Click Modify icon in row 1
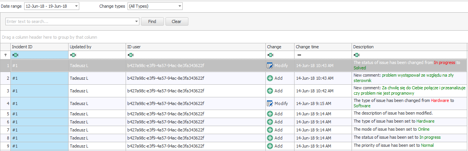Viewport: 468px width, 151px height. click(x=270, y=66)
